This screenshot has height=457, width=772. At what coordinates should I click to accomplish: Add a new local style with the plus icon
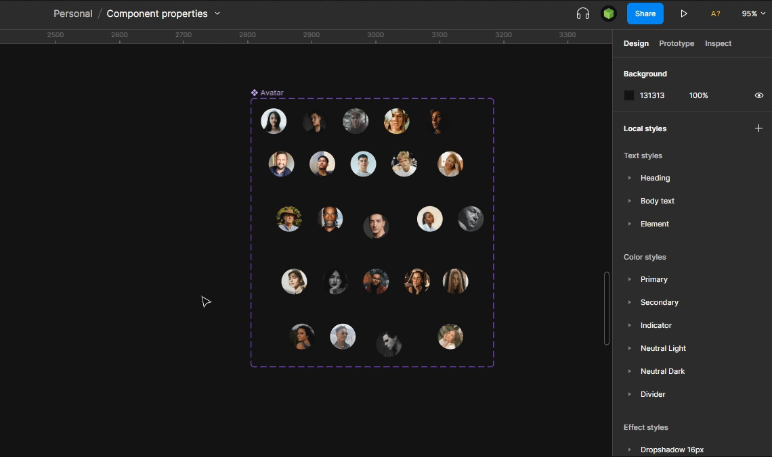(x=758, y=128)
